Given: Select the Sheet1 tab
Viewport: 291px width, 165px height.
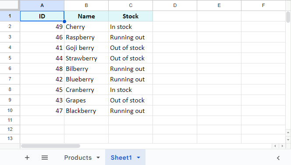Looking at the screenshot, I should (x=121, y=158).
